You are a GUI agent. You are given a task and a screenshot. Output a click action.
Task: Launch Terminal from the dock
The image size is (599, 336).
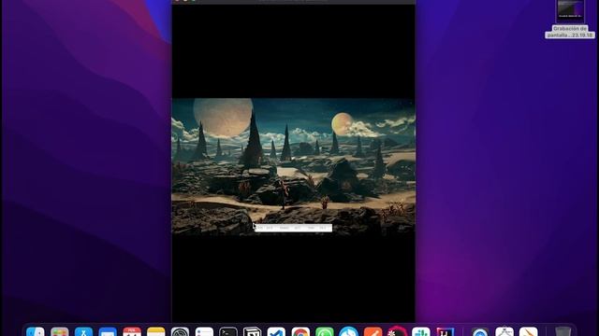pos(228,331)
